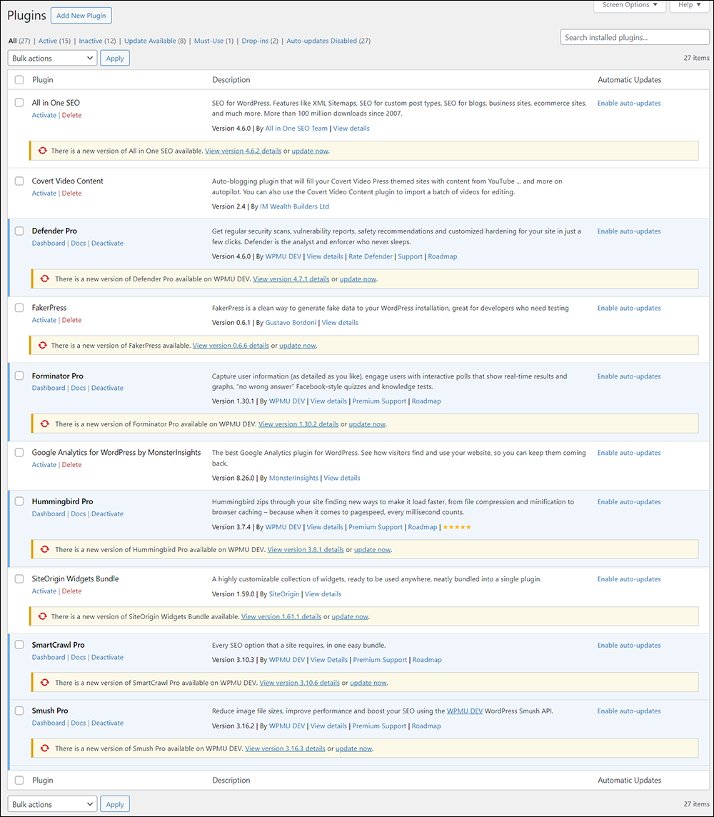Tick the Smush Pro checkbox

[19, 711]
